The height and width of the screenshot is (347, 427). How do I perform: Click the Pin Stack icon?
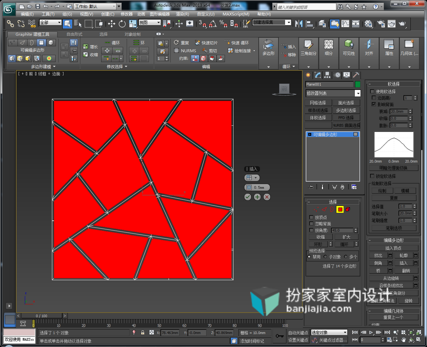[311, 187]
